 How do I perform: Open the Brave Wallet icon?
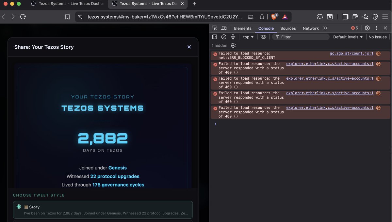tap(355, 17)
